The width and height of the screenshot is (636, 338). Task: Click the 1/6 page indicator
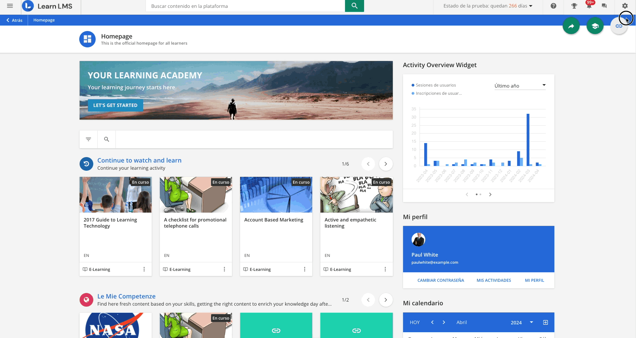click(345, 164)
